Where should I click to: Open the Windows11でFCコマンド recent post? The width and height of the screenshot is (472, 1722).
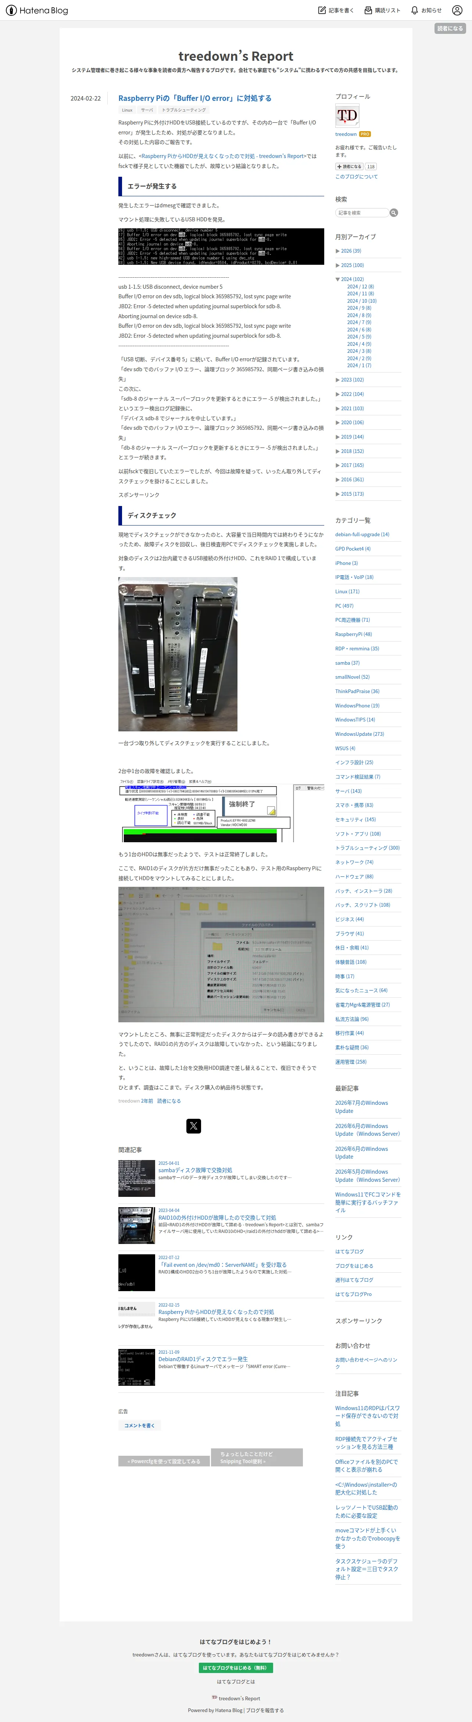[x=368, y=1202]
